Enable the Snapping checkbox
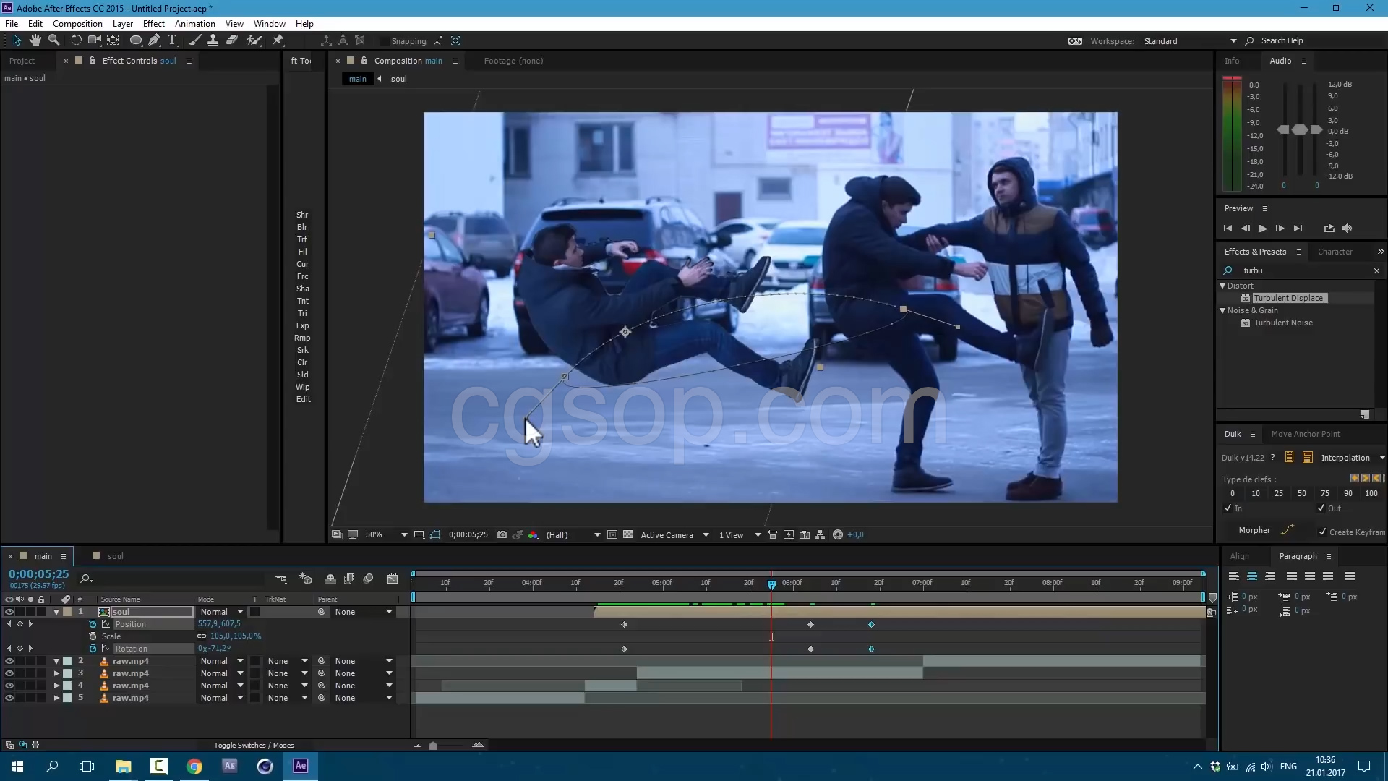1388x781 pixels. pos(385,41)
